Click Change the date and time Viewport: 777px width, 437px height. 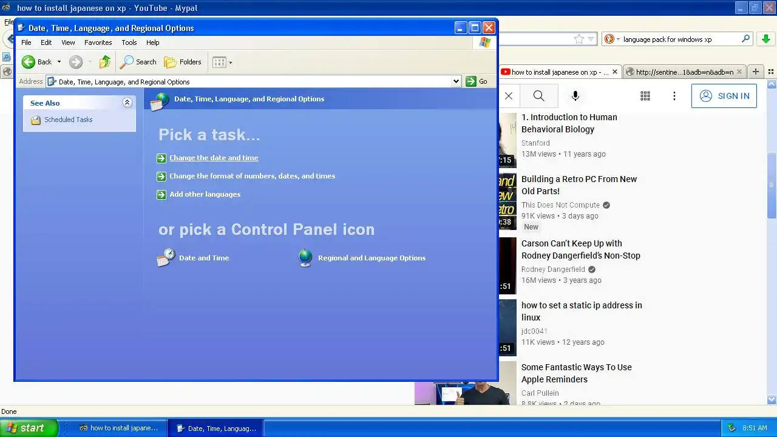(x=214, y=158)
